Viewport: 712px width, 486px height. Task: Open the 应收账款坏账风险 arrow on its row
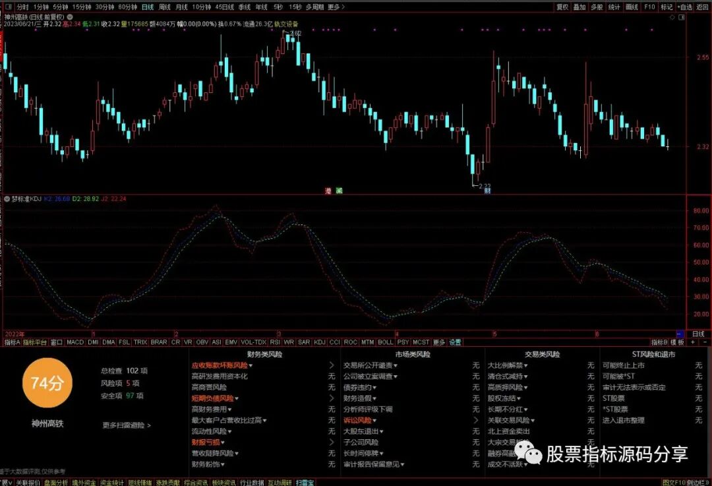click(x=332, y=365)
